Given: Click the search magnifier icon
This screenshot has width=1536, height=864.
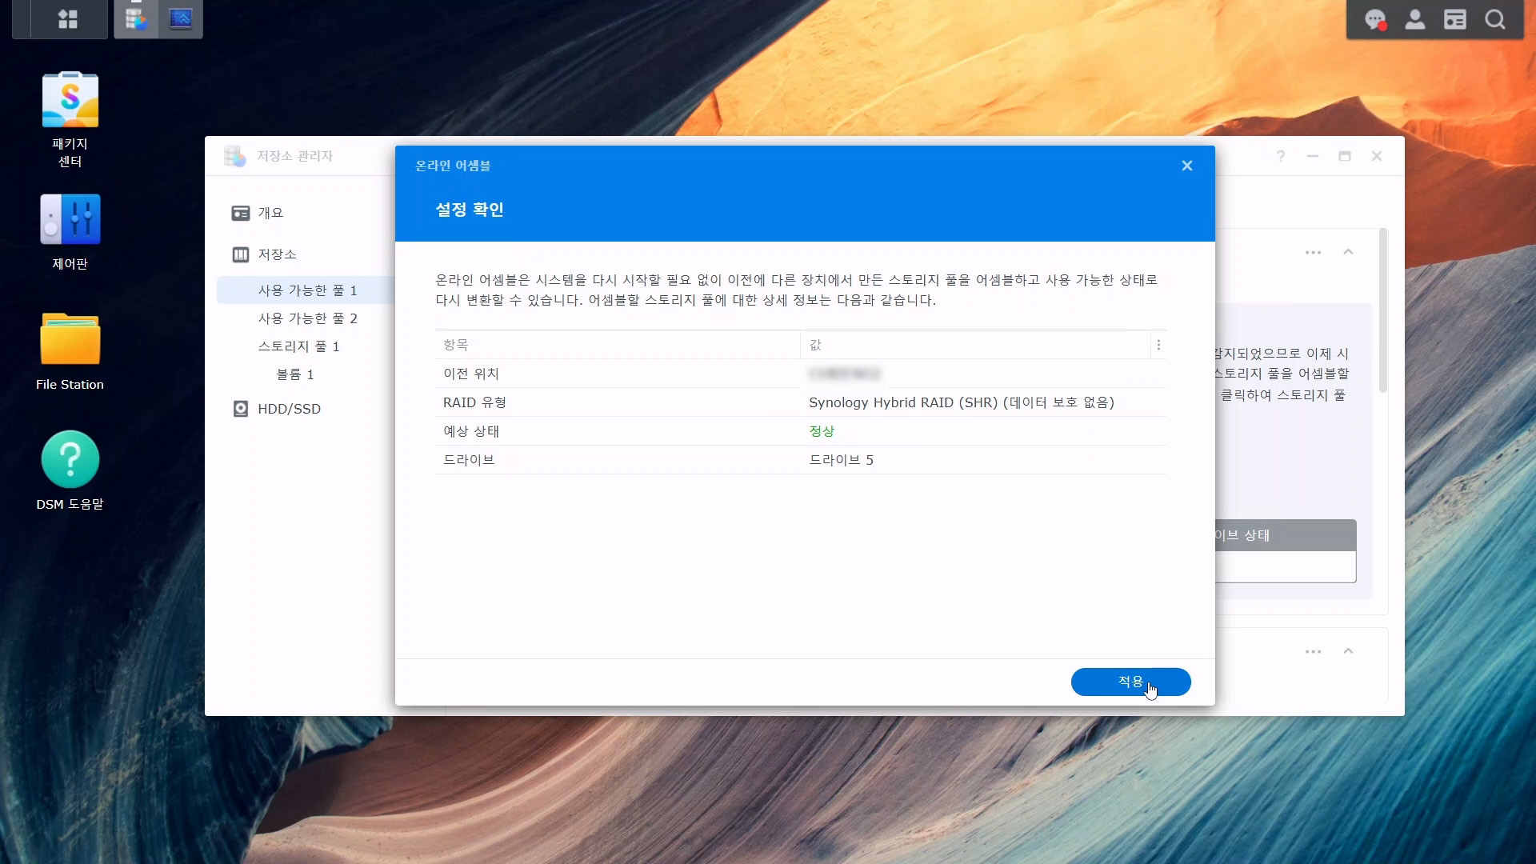Looking at the screenshot, I should [1495, 20].
